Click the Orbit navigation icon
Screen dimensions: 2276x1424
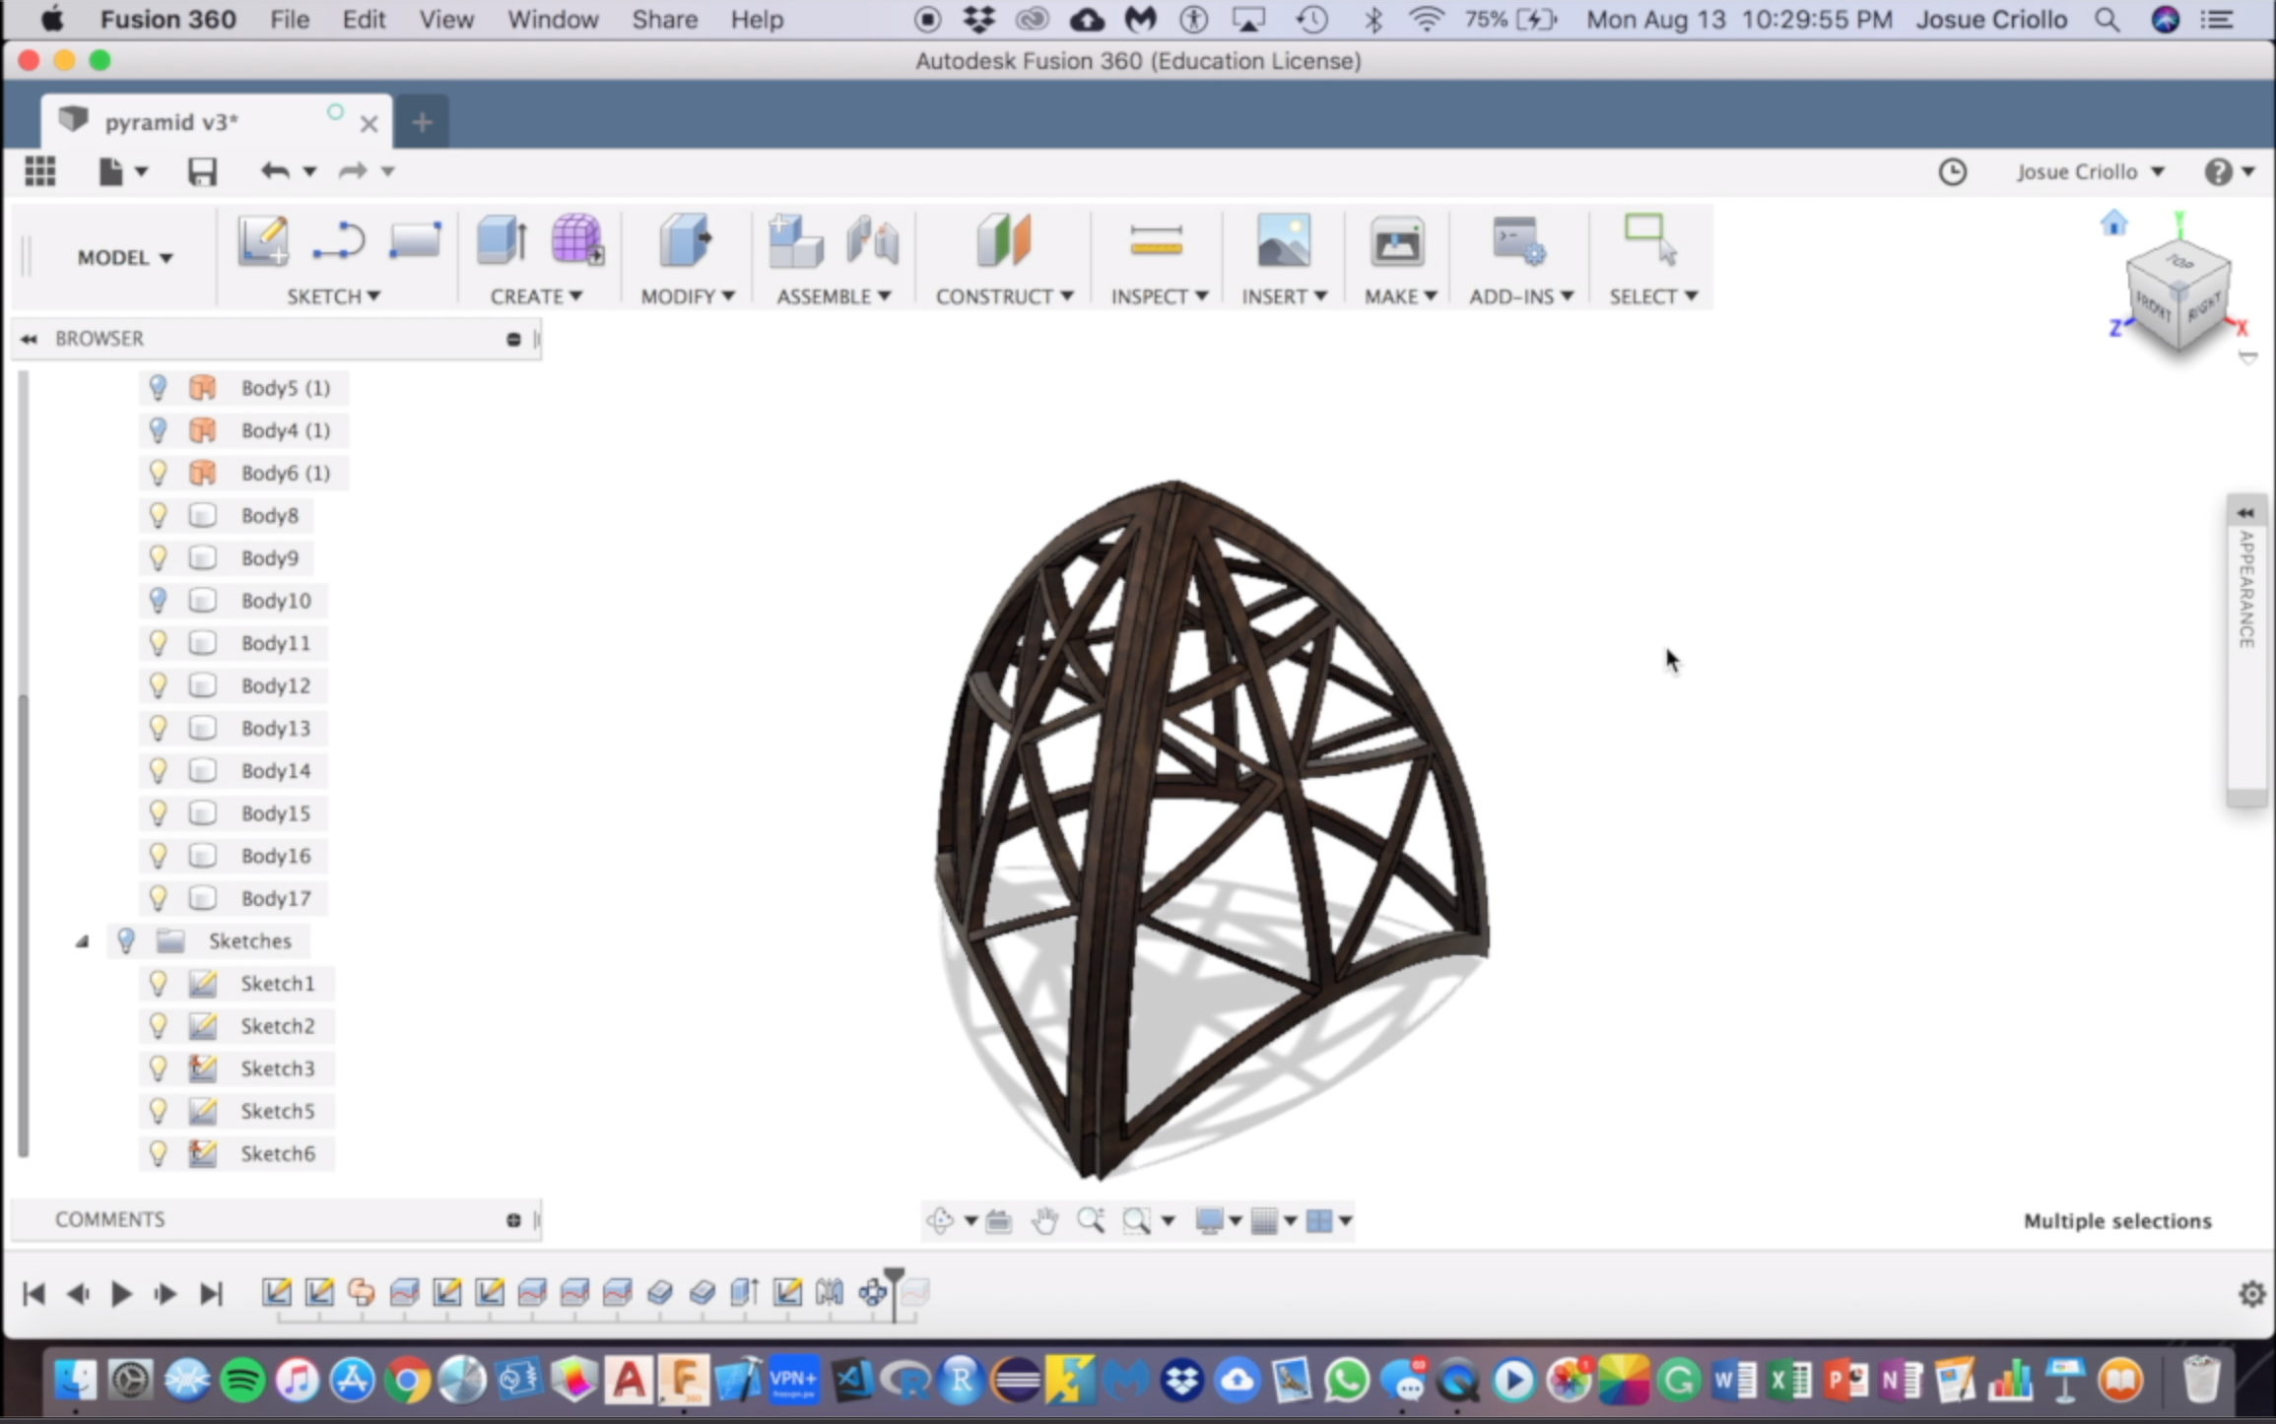939,1221
